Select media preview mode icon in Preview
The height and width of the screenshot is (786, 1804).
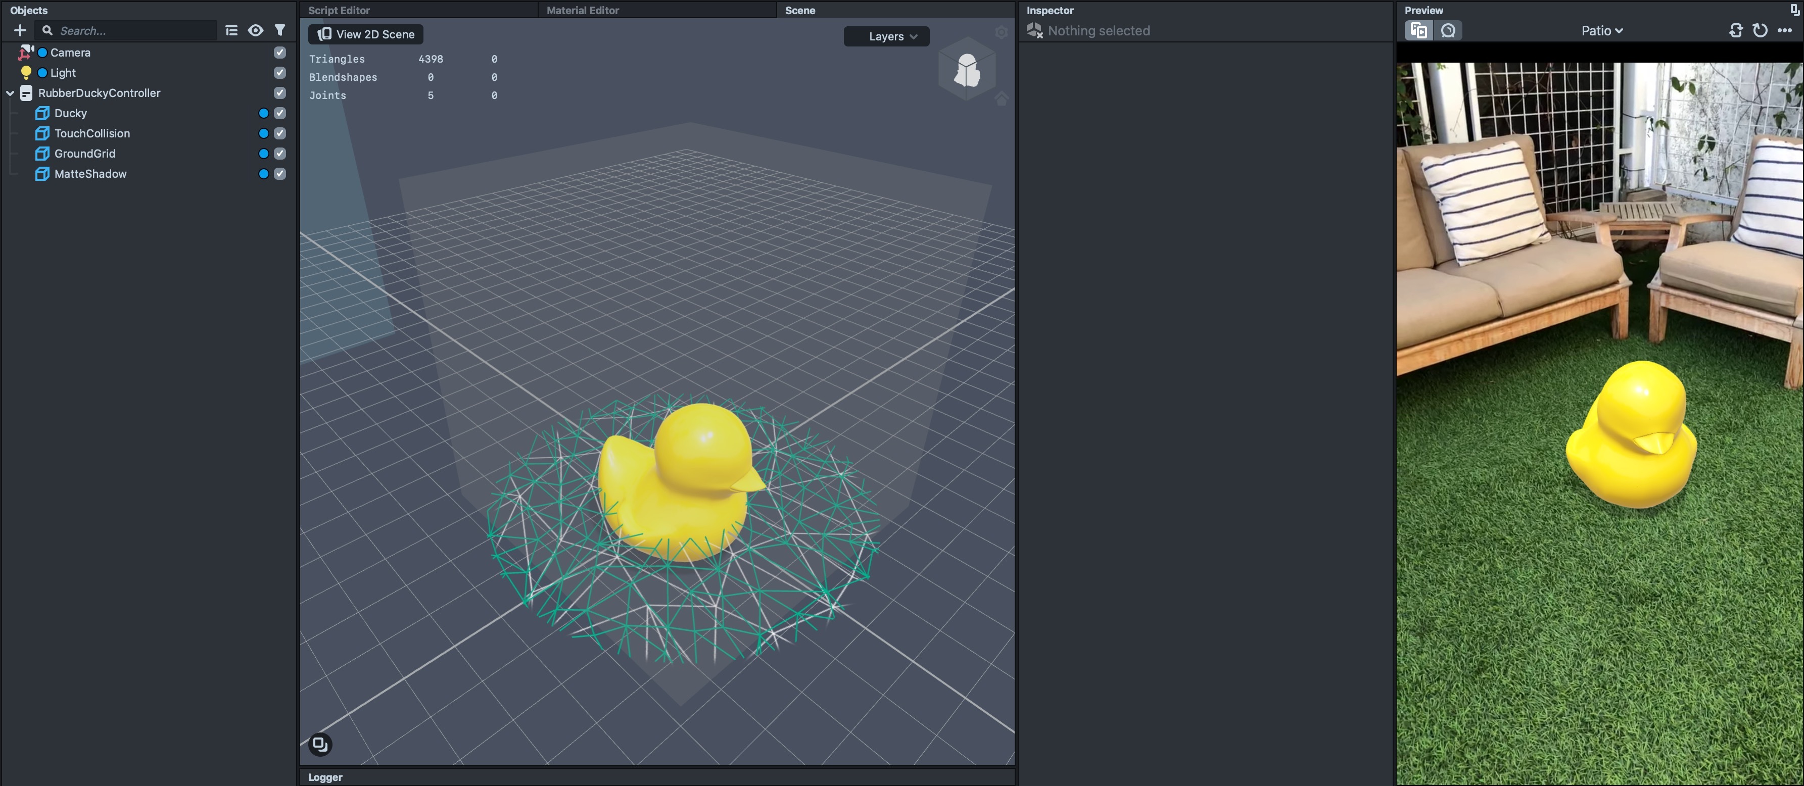1419,31
